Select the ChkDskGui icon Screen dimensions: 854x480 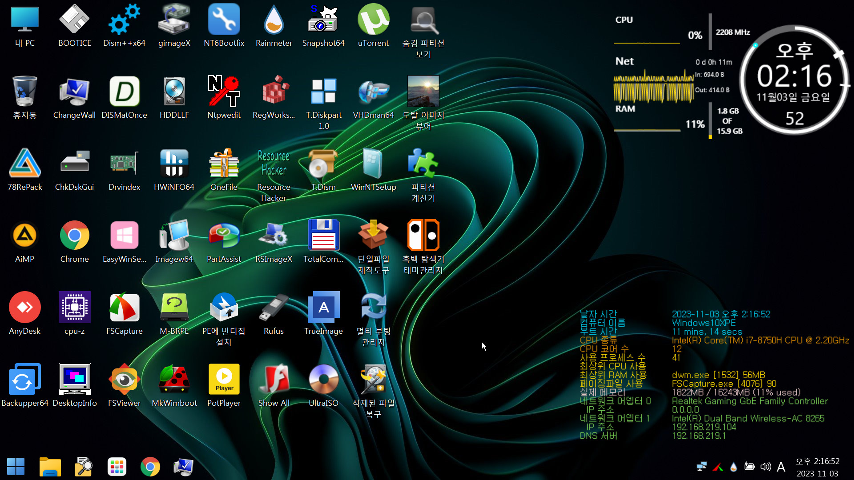[75, 170]
